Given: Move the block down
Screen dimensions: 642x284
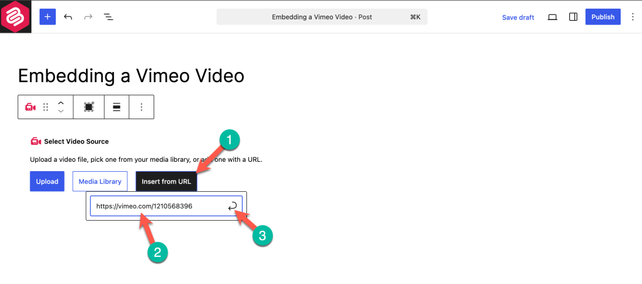Looking at the screenshot, I should 61,112.
